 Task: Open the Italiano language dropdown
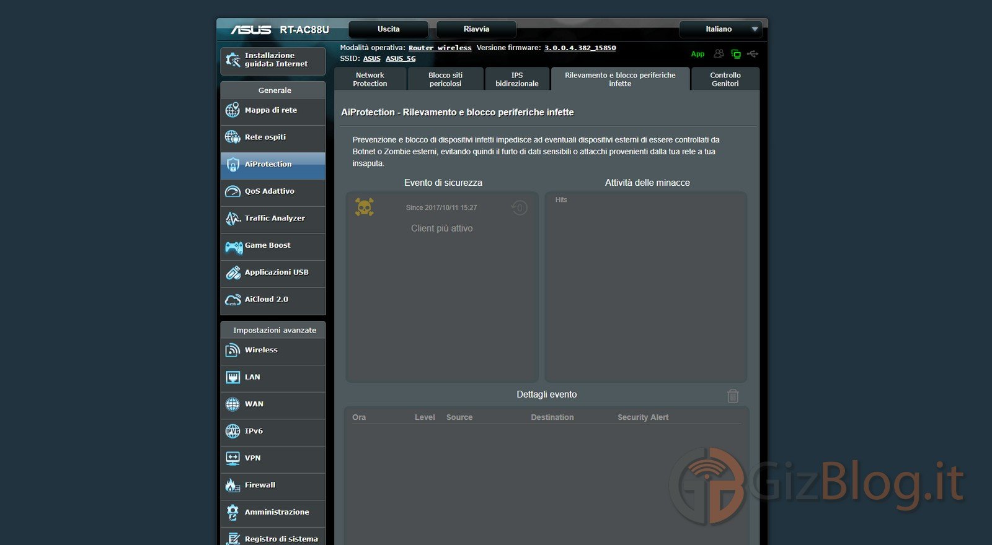(x=720, y=29)
